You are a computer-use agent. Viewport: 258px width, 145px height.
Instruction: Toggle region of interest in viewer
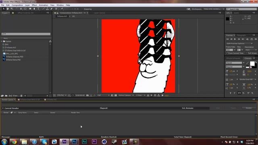pos(112,95)
